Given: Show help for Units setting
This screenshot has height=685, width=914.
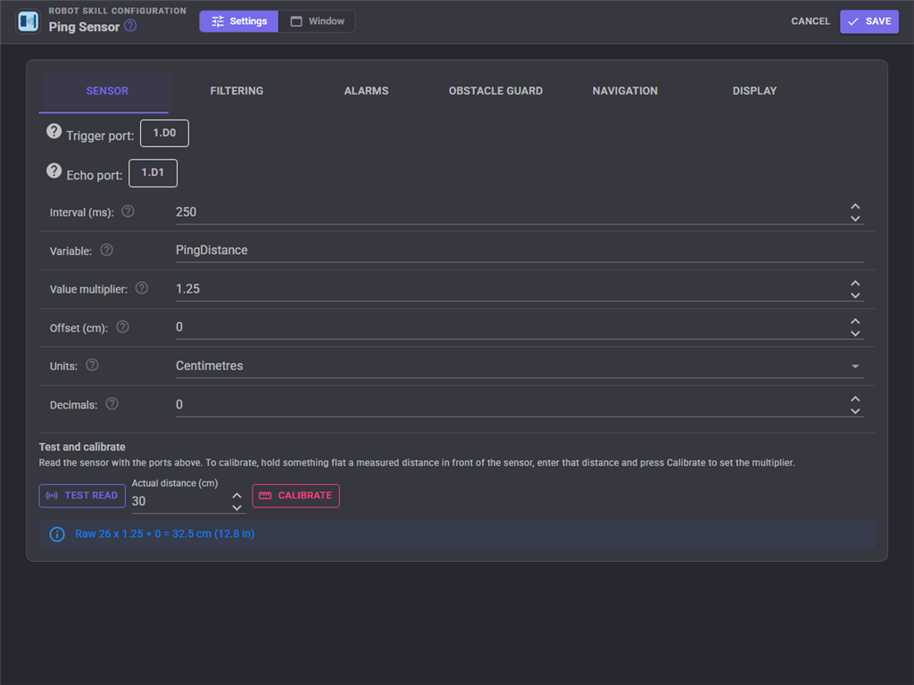Looking at the screenshot, I should [x=92, y=365].
